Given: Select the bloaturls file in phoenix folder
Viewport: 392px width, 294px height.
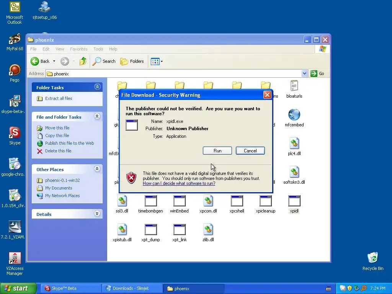Looking at the screenshot, I should 294,89.
